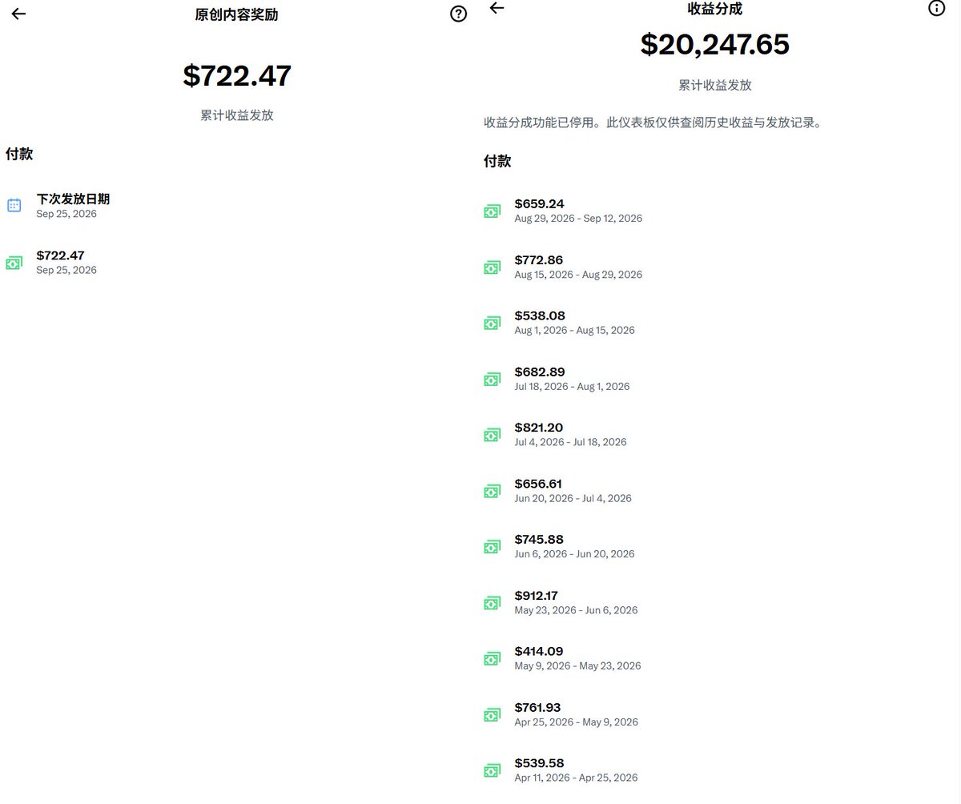Click the $20,247.65 cumulative total
The width and height of the screenshot is (961, 804).
[715, 44]
